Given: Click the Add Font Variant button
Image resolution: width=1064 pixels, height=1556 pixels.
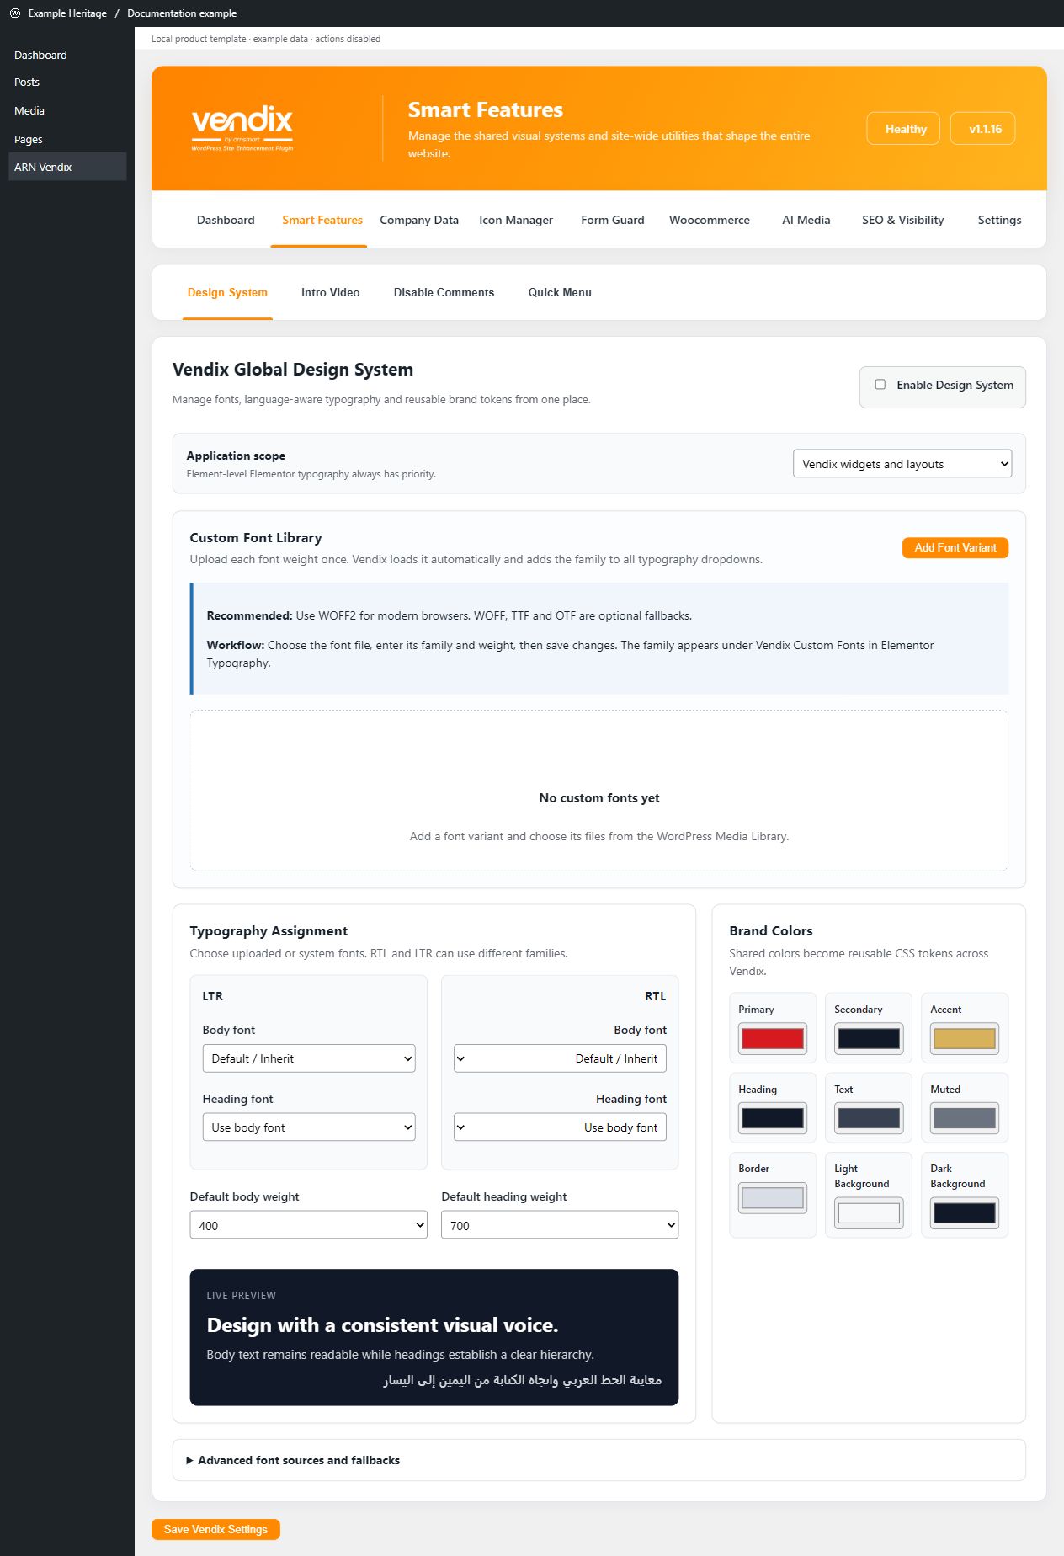Looking at the screenshot, I should pos(955,547).
